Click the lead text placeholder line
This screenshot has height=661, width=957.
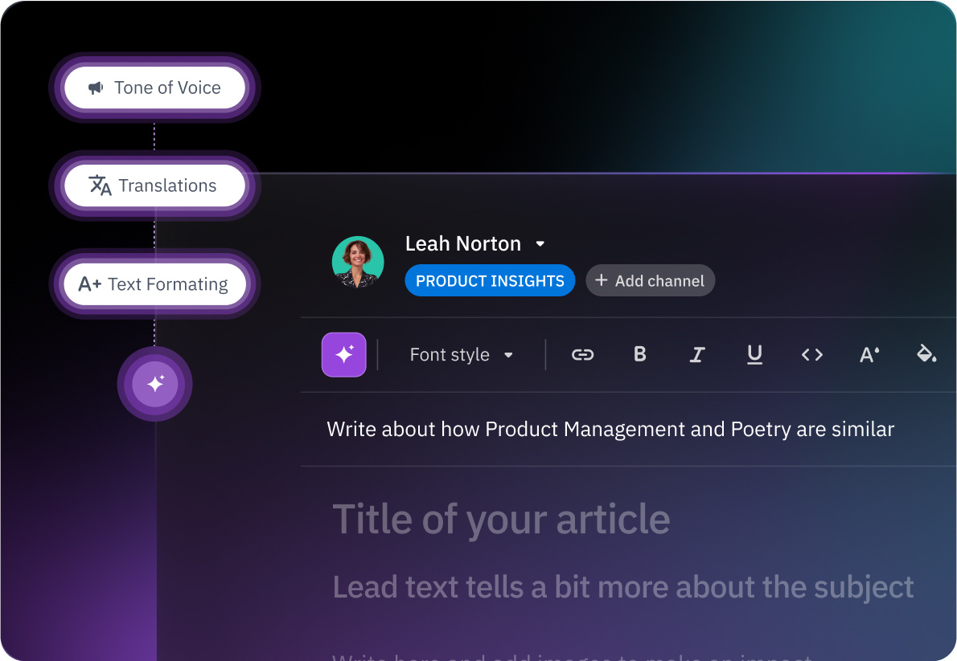(622, 587)
